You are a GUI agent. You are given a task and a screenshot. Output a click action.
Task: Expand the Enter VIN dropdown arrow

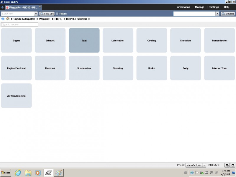coord(36,14)
